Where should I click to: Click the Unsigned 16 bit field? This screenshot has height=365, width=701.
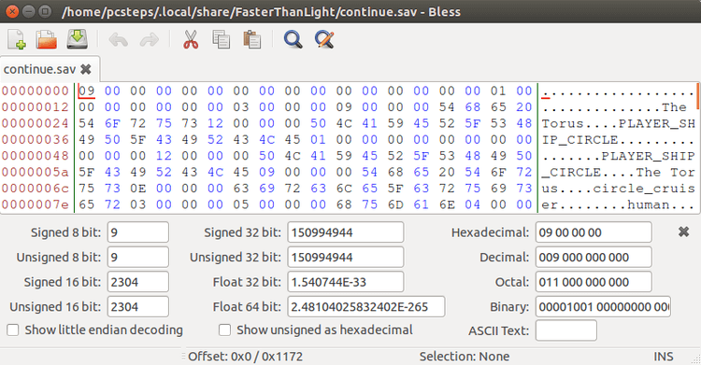coord(138,307)
